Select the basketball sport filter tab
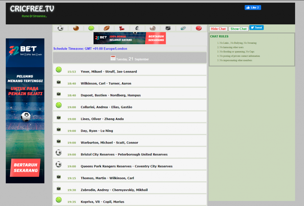The height and width of the screenshot is (206, 304). tap(76, 28)
